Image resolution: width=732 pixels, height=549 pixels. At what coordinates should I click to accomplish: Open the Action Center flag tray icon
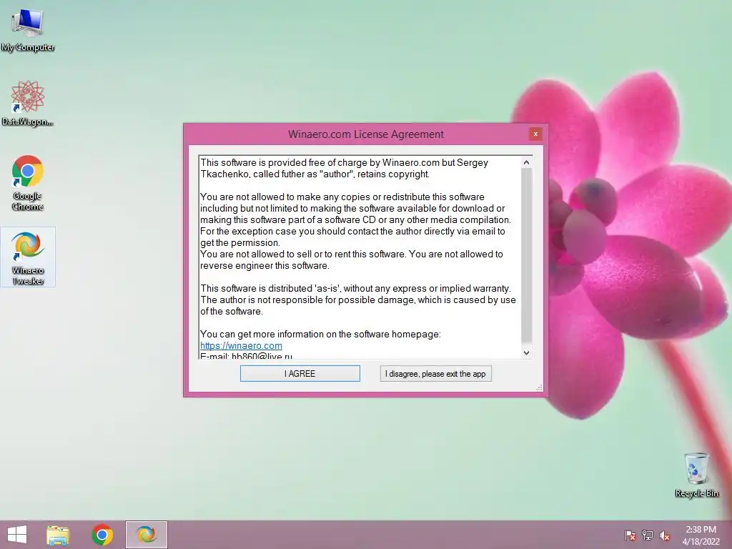point(630,535)
